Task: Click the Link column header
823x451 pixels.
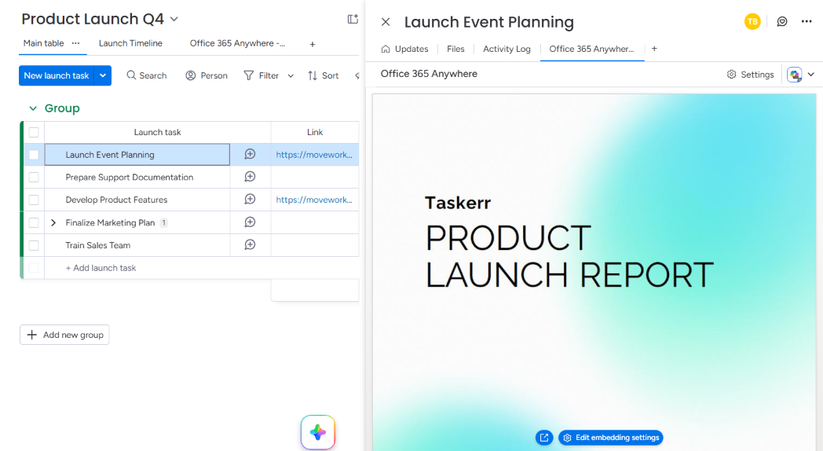Action: (315, 132)
